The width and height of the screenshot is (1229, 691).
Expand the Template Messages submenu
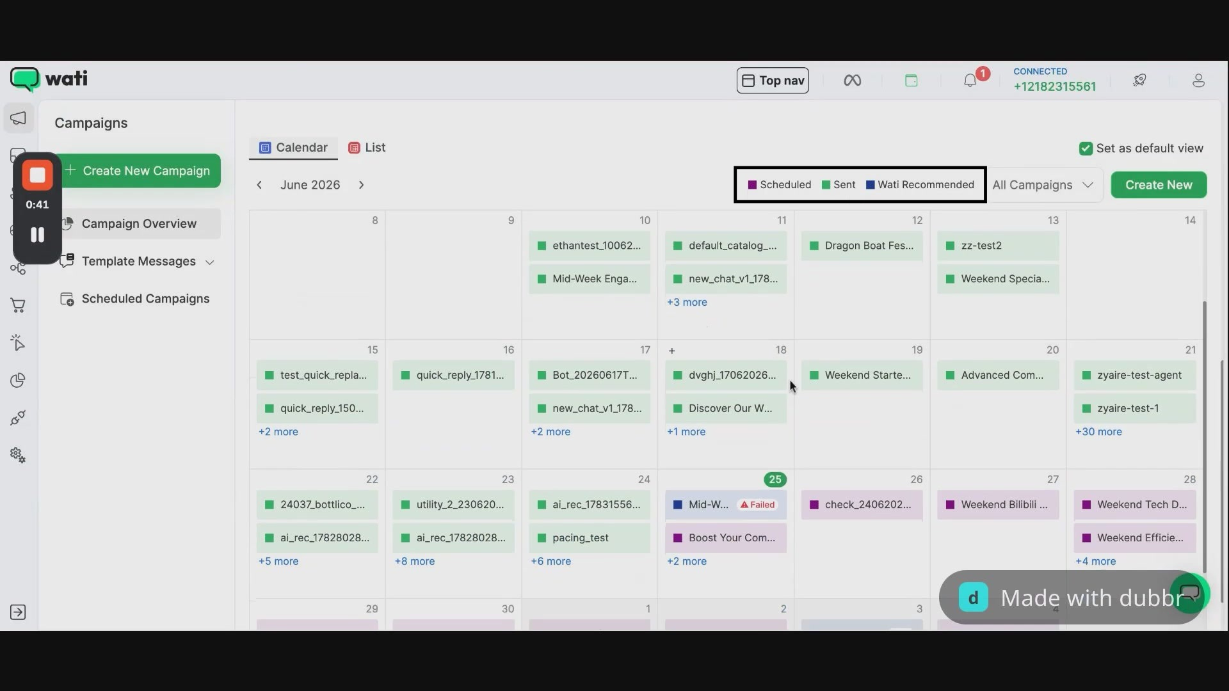(209, 262)
